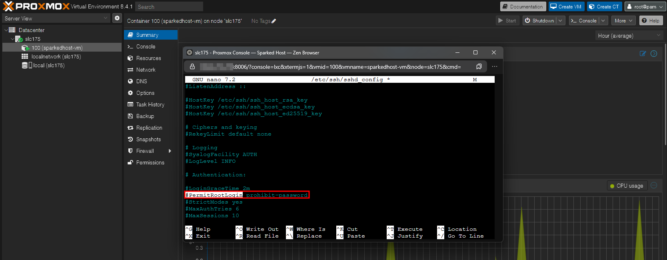Click the ssh_host_ed25519_key HostKey line

pyautogui.click(x=254, y=114)
